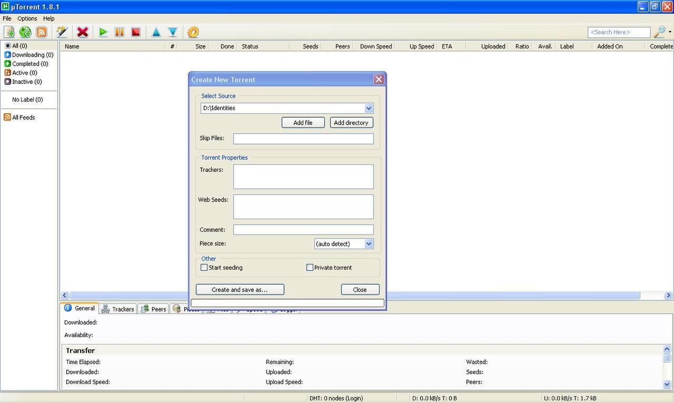Expand the Select Source path dropdown
674x403 pixels.
click(369, 108)
